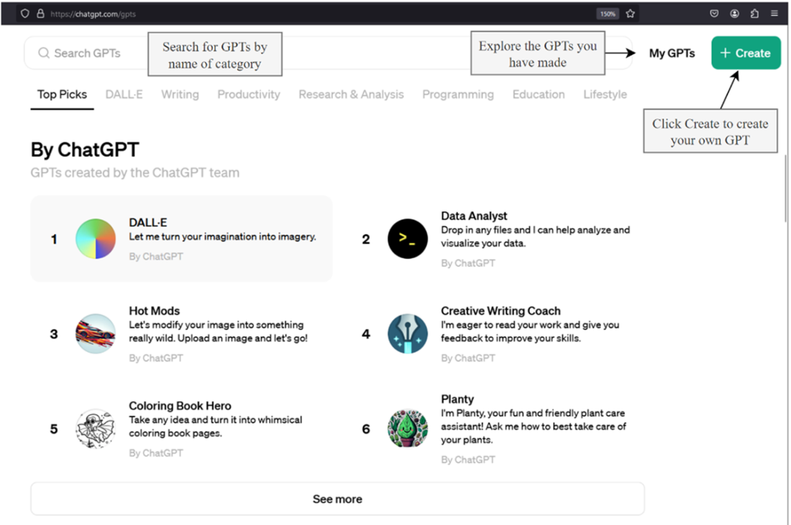Open the Firefox account profile icon
The width and height of the screenshot is (791, 525).
pyautogui.click(x=734, y=14)
